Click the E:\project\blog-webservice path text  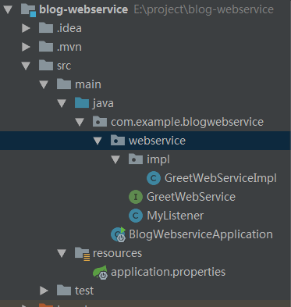pyautogui.click(x=204, y=10)
